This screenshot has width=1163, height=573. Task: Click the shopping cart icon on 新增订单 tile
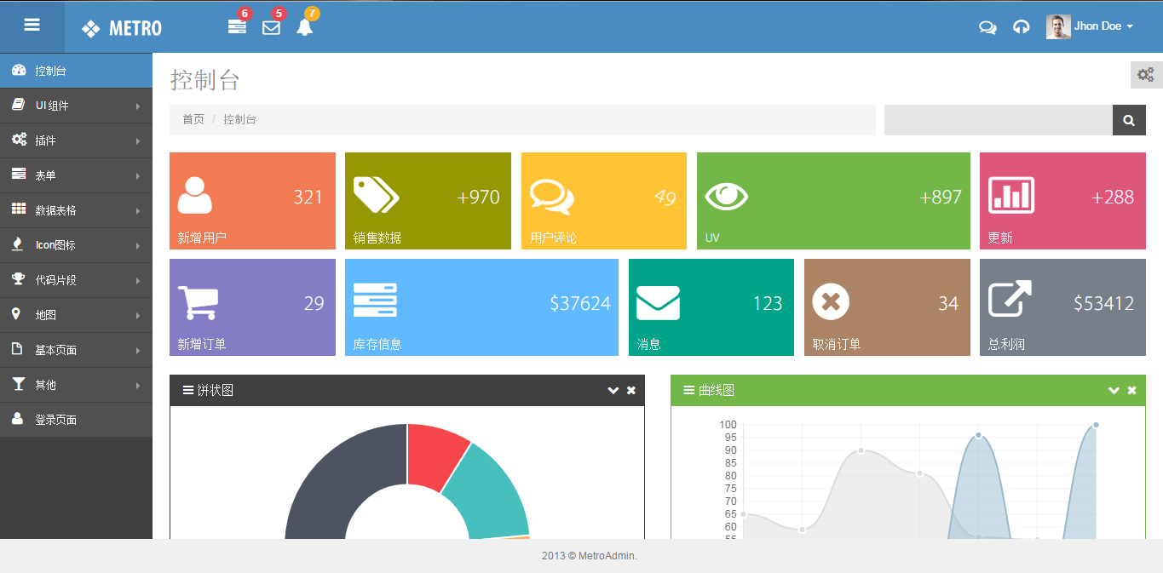[x=198, y=302]
